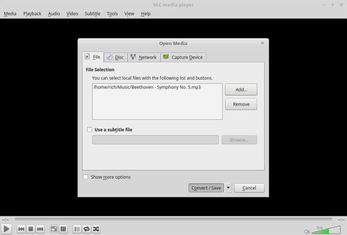This screenshot has height=235, width=347.
Task: Open the View menu
Action: click(x=129, y=14)
